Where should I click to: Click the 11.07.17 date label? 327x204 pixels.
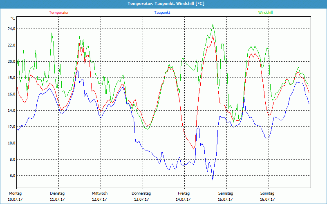point(57,200)
